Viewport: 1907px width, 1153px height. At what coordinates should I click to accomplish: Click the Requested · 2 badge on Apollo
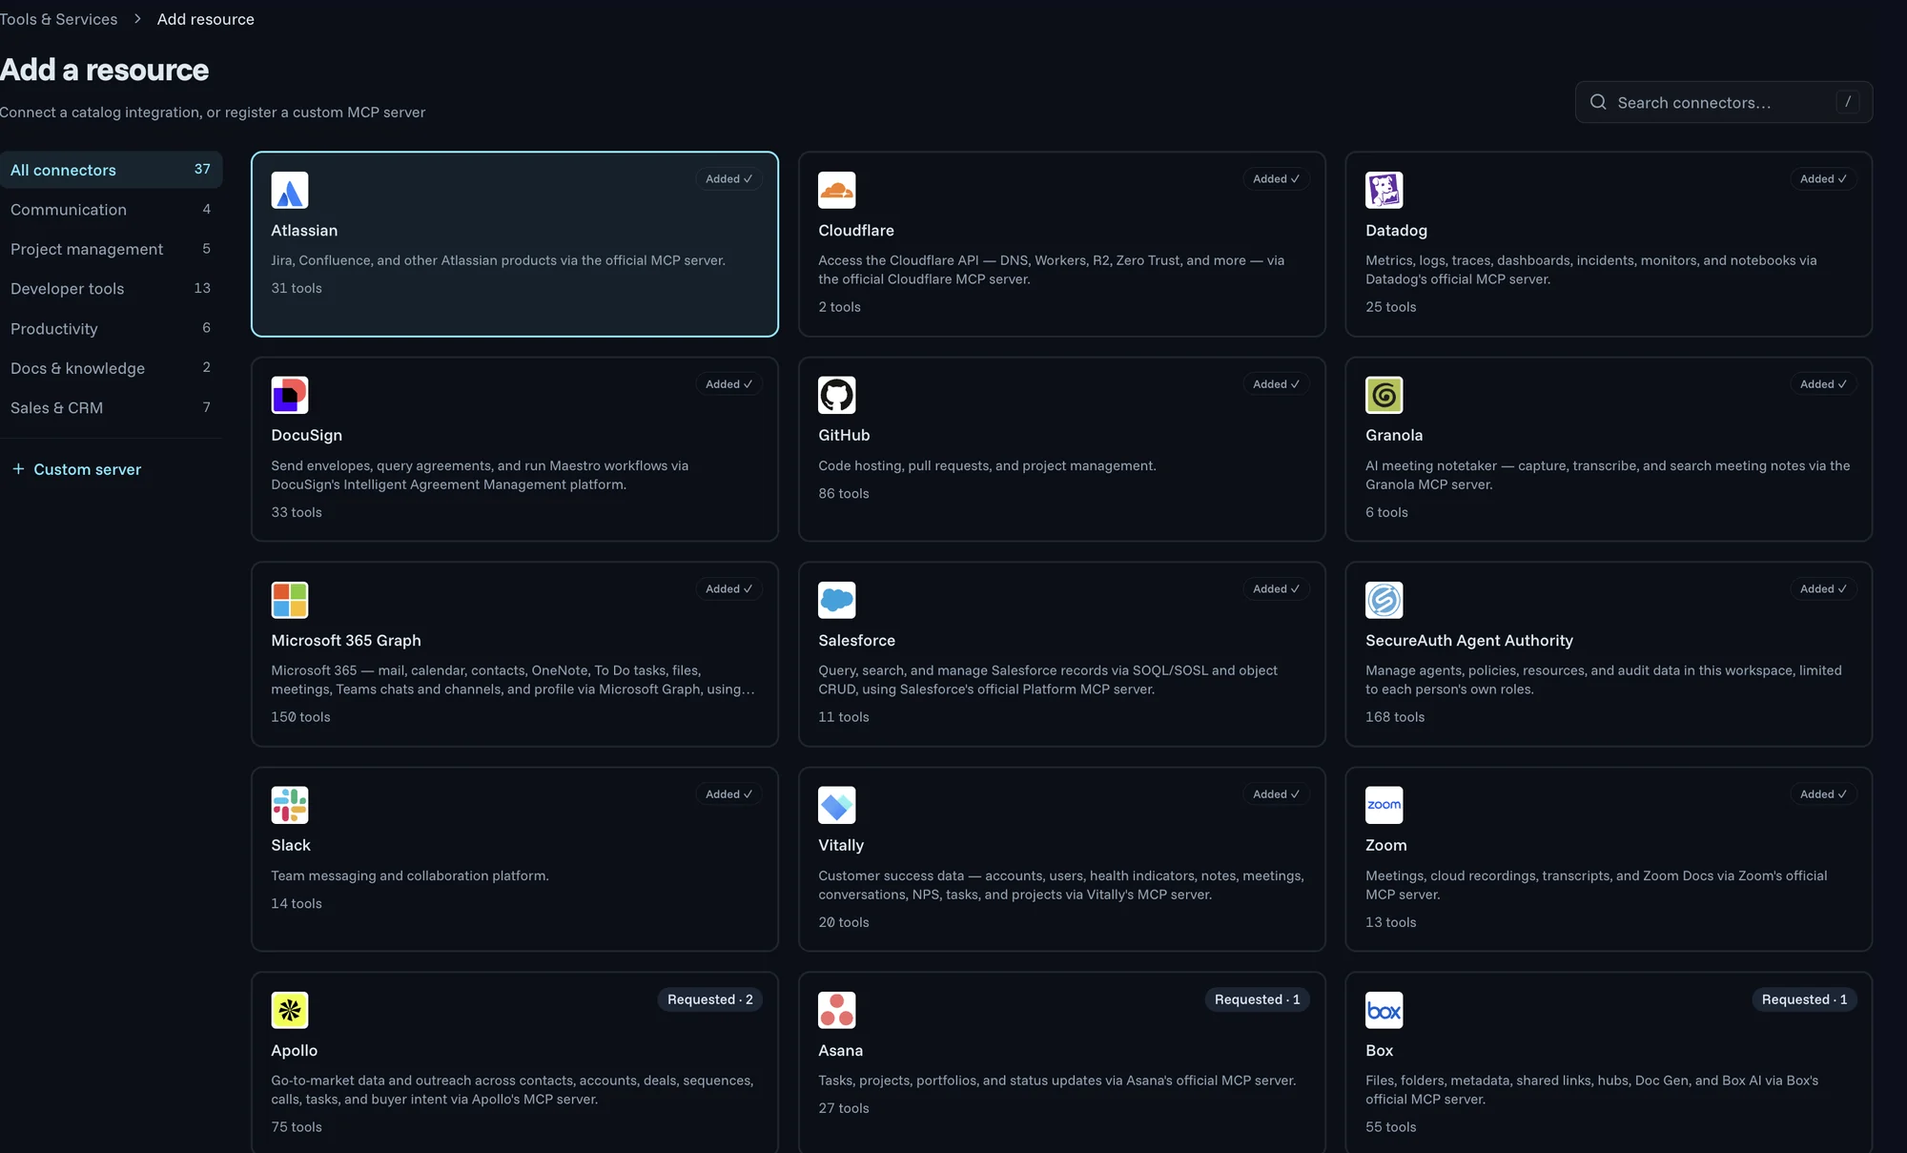coord(709,999)
